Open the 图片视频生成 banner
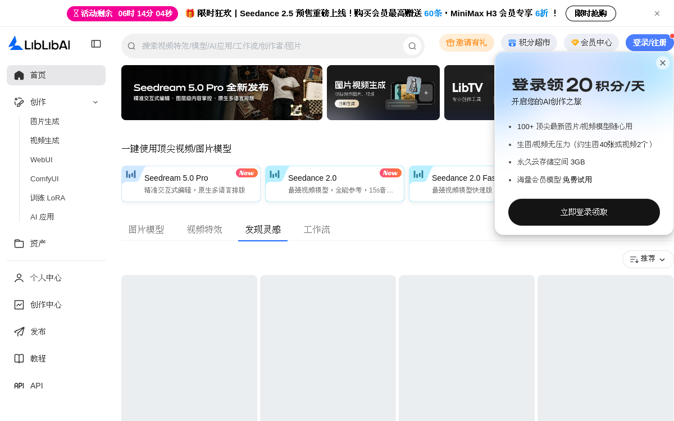 click(x=383, y=93)
